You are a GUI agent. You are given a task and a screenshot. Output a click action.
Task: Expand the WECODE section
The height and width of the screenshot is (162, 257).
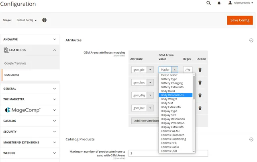[x=30, y=153]
